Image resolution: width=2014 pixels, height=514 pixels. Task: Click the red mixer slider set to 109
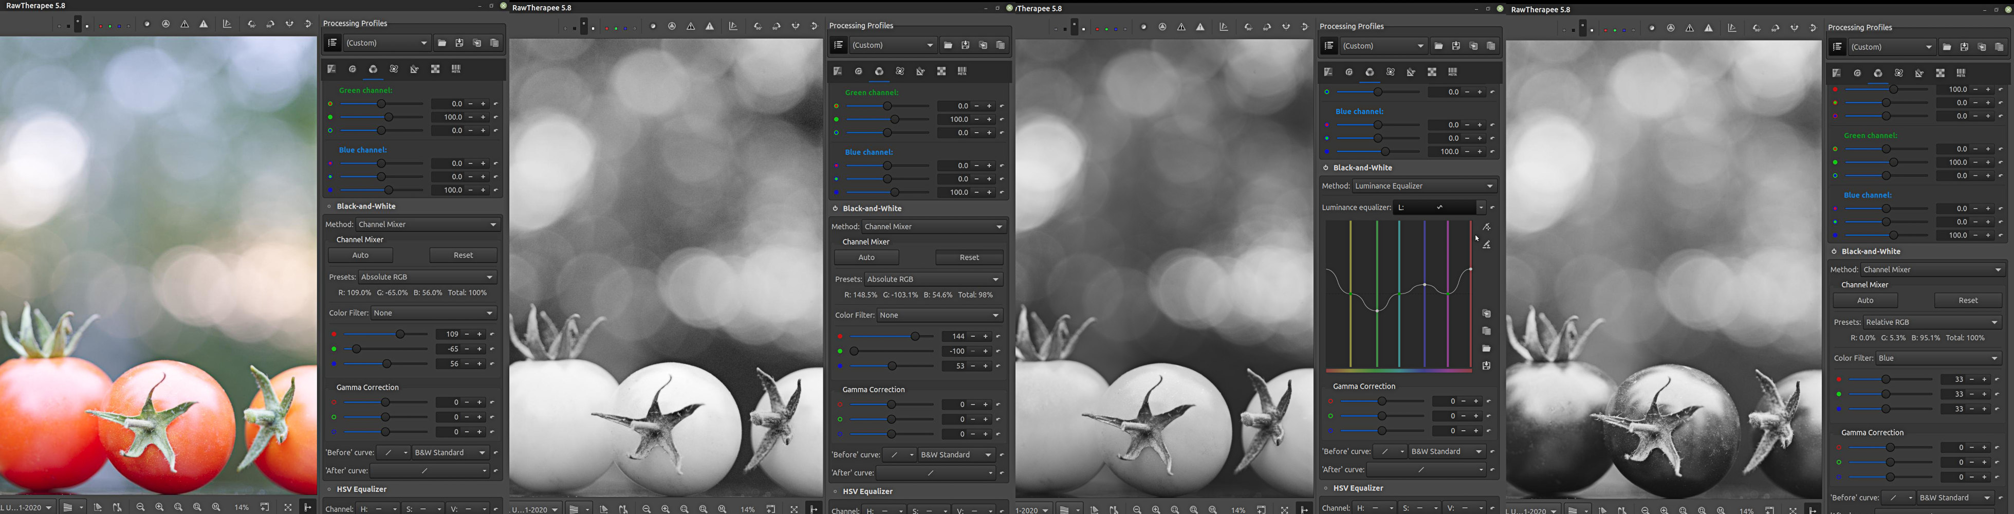coord(400,334)
